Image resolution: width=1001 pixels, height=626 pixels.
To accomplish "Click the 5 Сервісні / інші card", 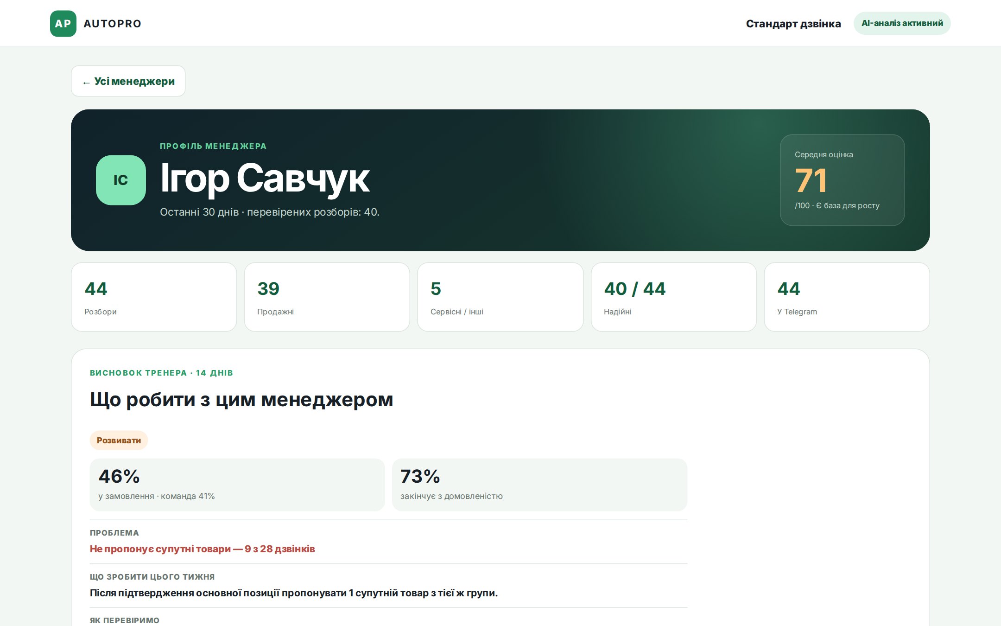I will tap(500, 297).
